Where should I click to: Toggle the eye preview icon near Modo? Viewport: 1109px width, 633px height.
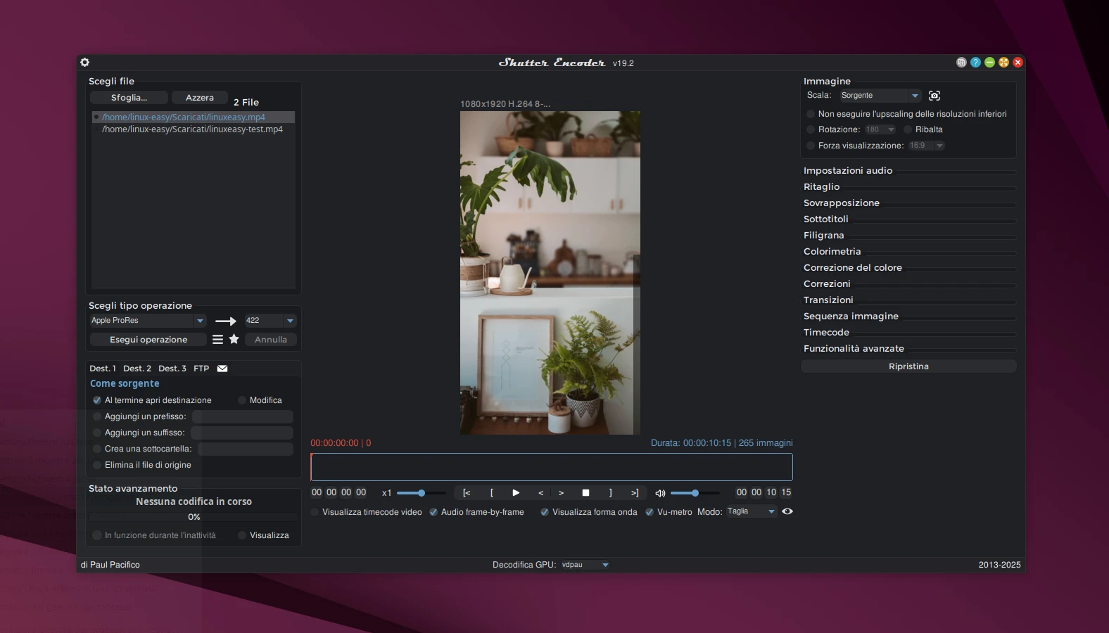[x=787, y=511]
